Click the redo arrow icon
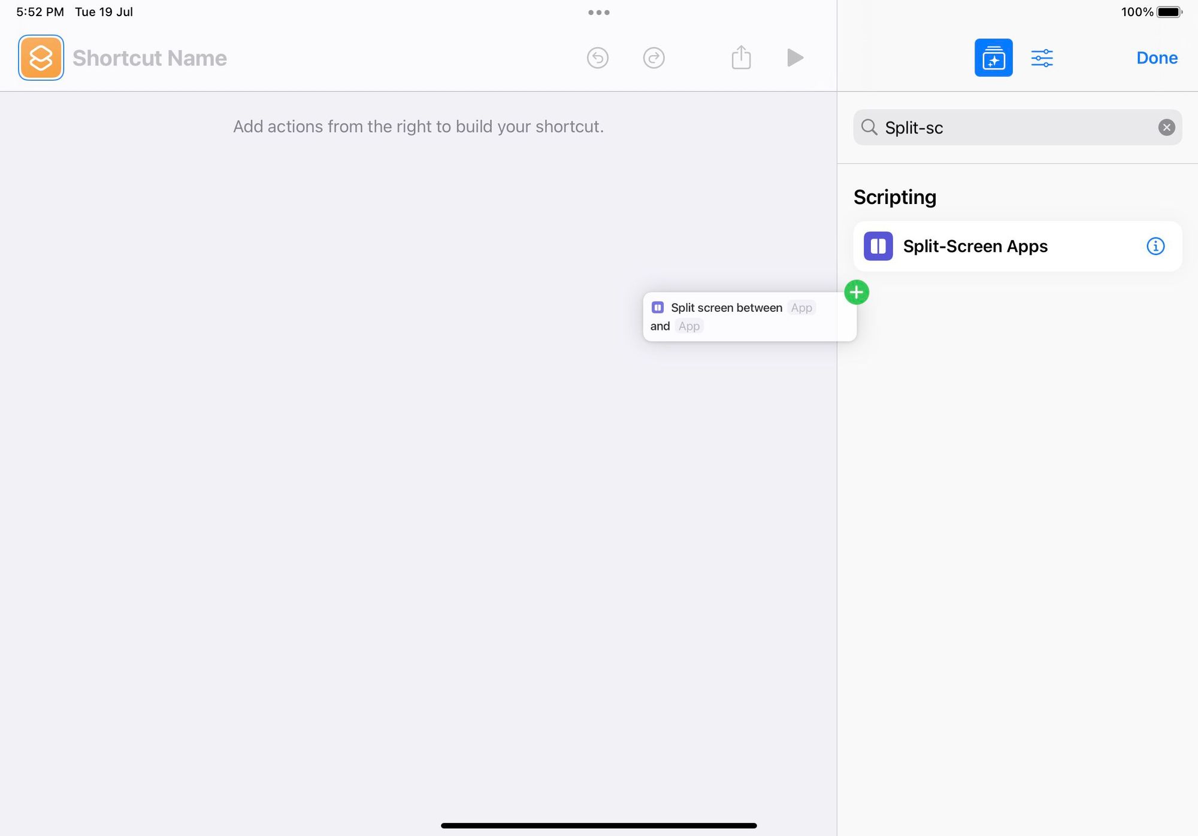This screenshot has height=836, width=1198. pyautogui.click(x=654, y=57)
